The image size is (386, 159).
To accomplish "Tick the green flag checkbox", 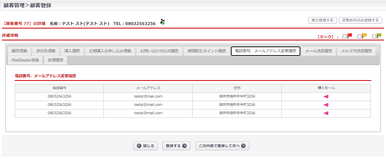I will click(374, 36).
